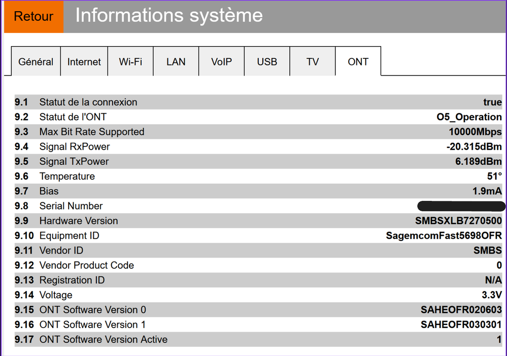Viewport: 507px width, 356px height.
Task: Click the O5_Operation ONT status value
Action: (469, 117)
